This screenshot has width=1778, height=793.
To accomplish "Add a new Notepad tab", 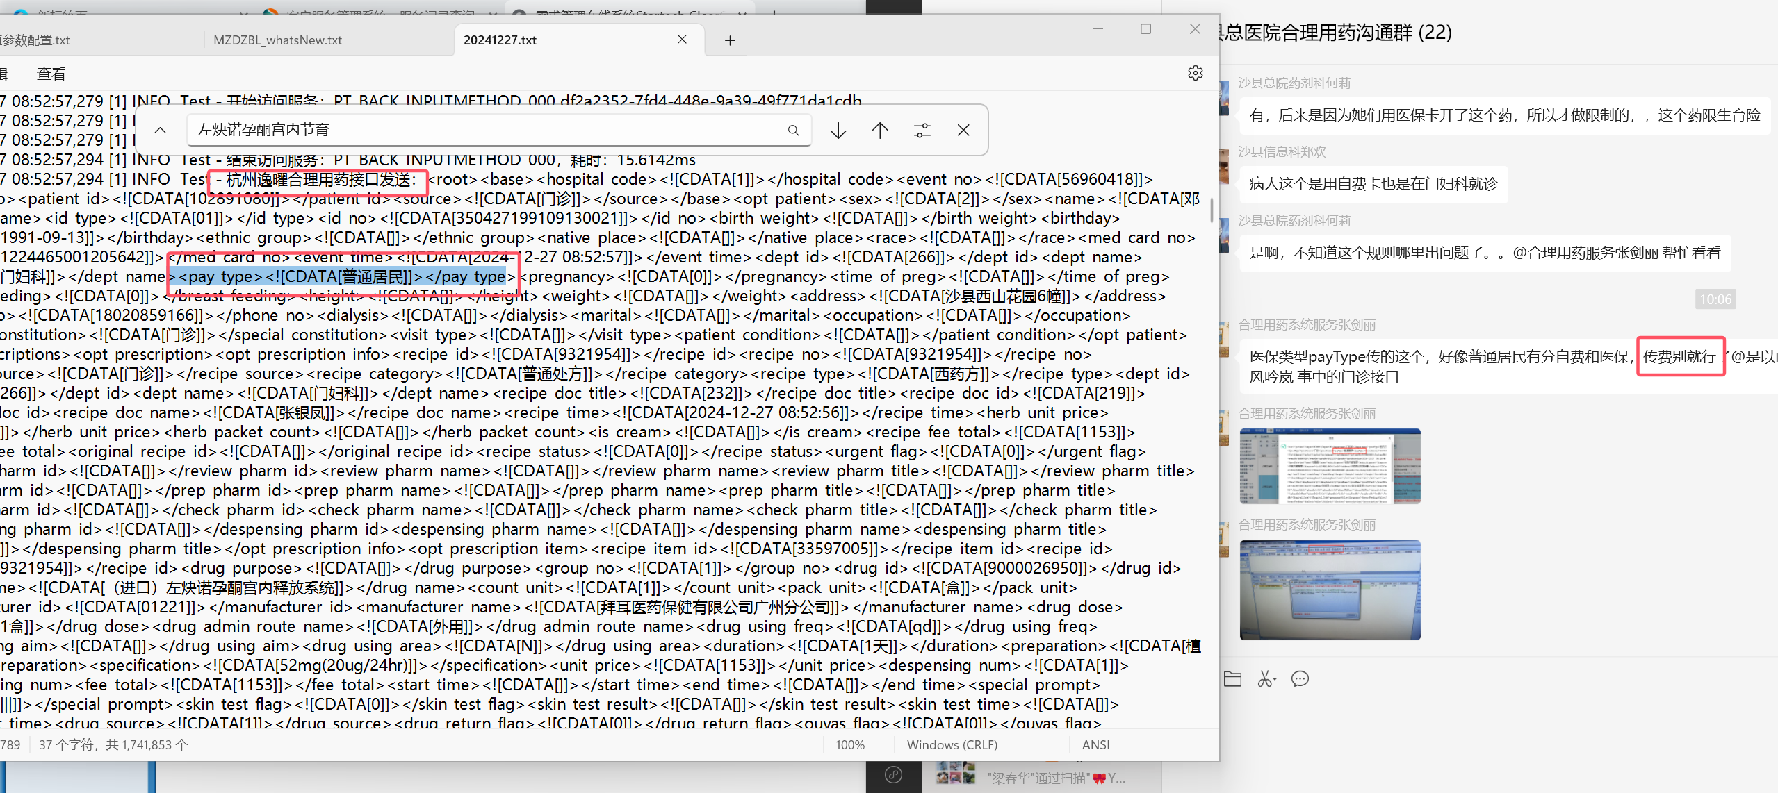I will click(729, 40).
